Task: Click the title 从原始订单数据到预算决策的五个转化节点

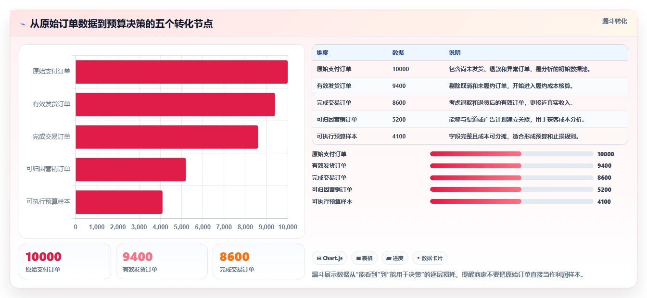Action: (x=122, y=24)
